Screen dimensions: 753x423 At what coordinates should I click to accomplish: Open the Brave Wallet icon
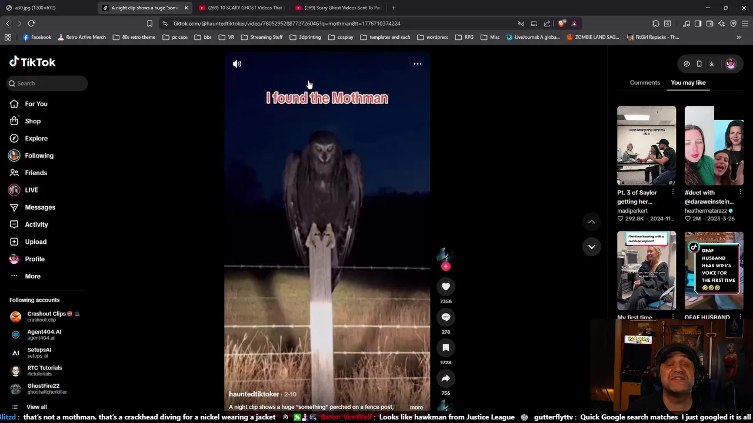pyautogui.click(x=709, y=23)
